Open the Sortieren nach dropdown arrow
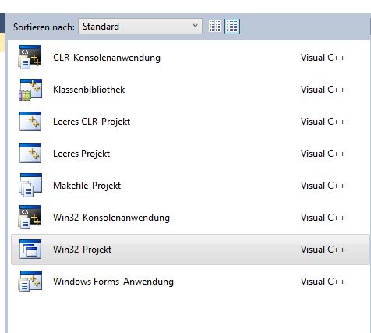 pos(196,26)
